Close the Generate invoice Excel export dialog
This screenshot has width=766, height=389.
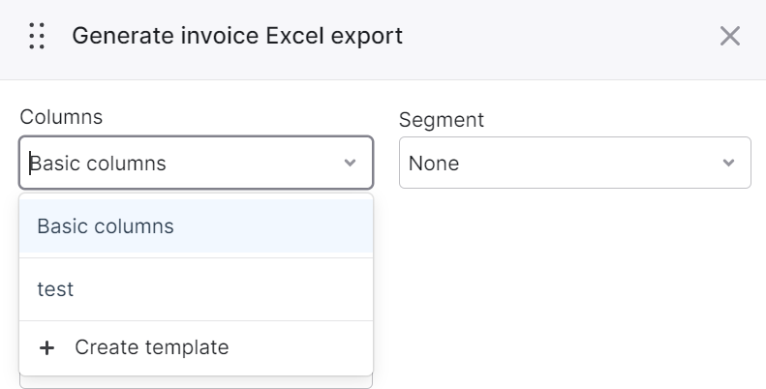point(730,36)
